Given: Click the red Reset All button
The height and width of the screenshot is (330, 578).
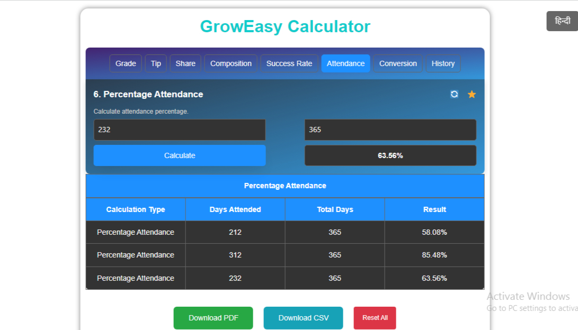Looking at the screenshot, I should coord(375,318).
